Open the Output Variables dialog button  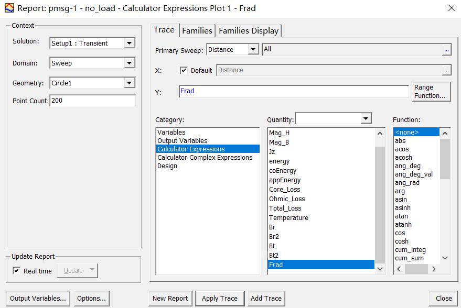coord(38,299)
